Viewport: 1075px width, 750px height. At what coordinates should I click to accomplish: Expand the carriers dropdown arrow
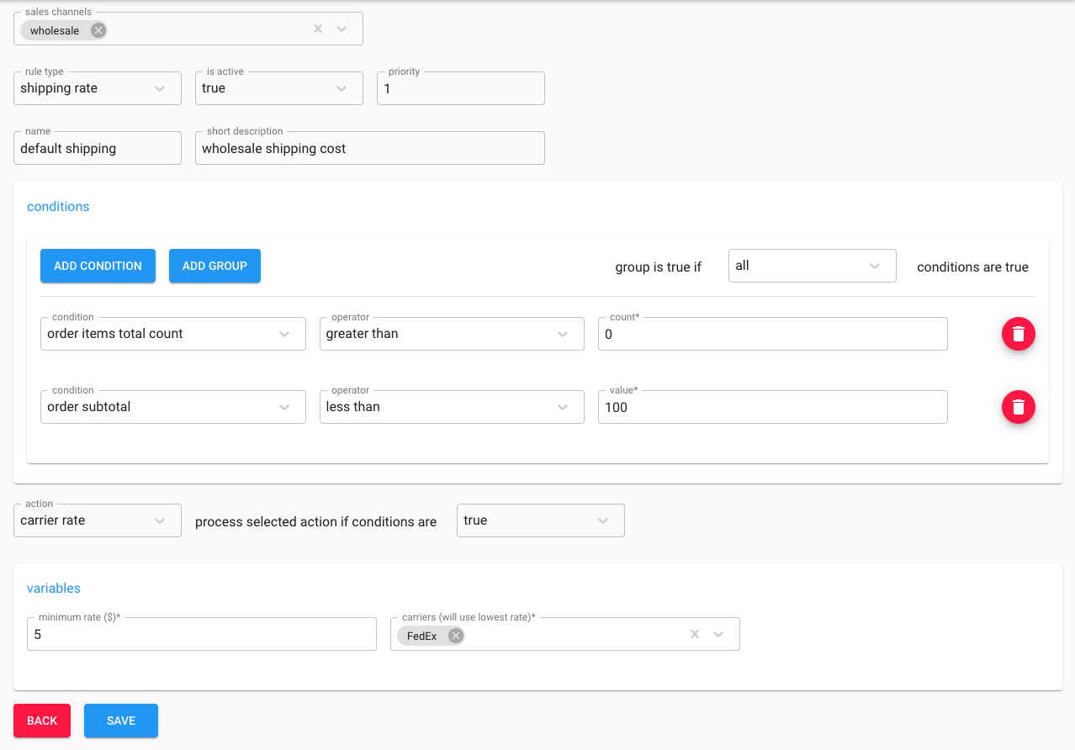[x=718, y=634]
